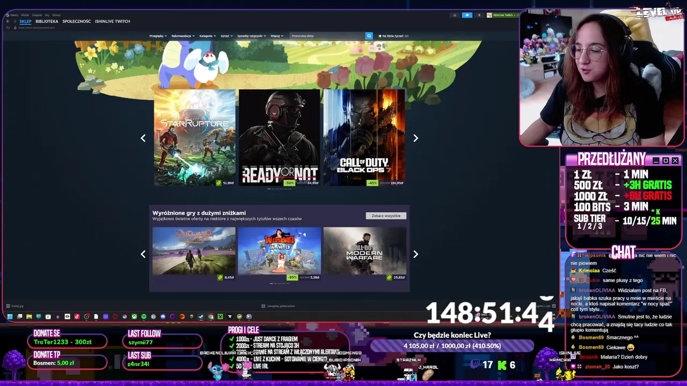The image size is (687, 386).
Task: Open the Windows Start menu
Action: click(10, 316)
